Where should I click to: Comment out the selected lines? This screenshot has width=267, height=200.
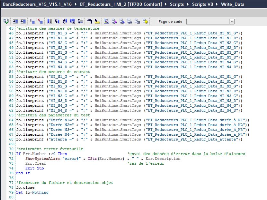[32, 21]
